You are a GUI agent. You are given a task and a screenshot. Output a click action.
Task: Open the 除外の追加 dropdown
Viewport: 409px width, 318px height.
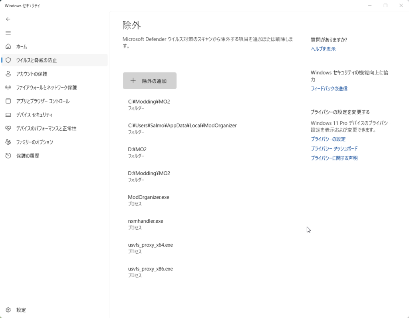click(x=149, y=80)
